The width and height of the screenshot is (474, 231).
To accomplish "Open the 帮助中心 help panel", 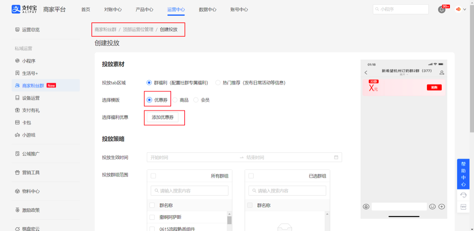I will click(463, 174).
